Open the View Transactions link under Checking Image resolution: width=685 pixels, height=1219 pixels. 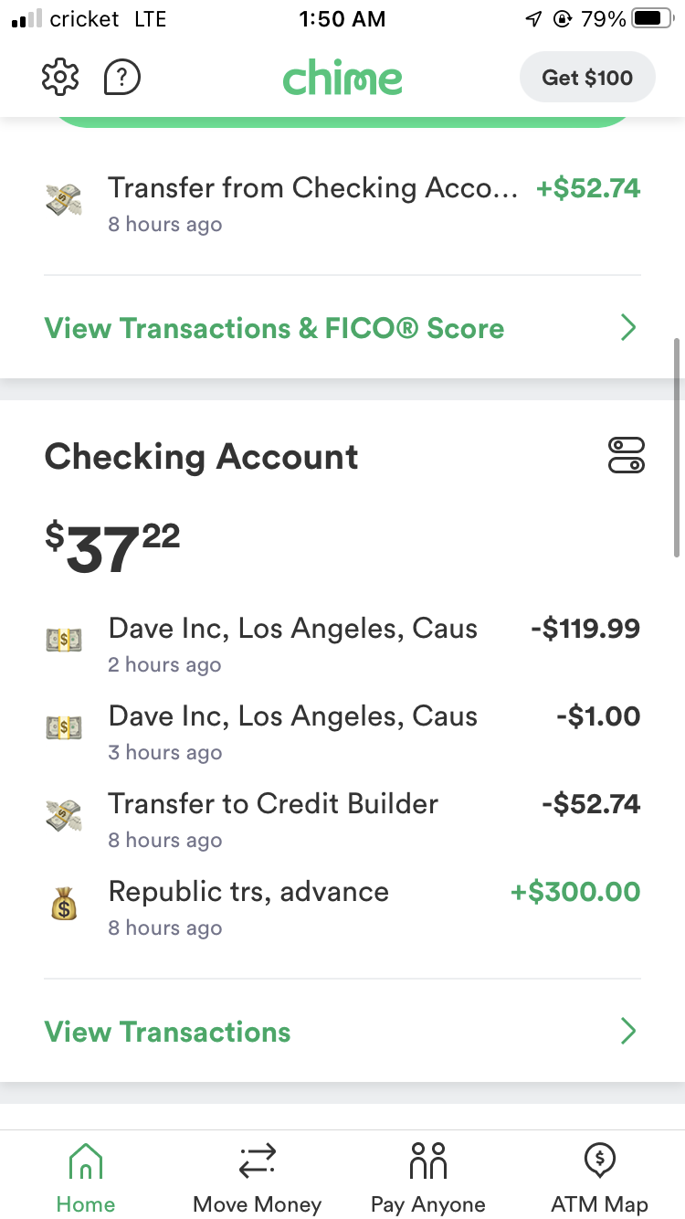[168, 1032]
